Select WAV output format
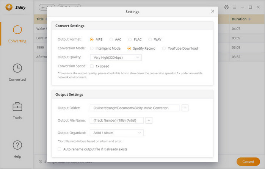The height and width of the screenshot is (169, 265). [150, 39]
